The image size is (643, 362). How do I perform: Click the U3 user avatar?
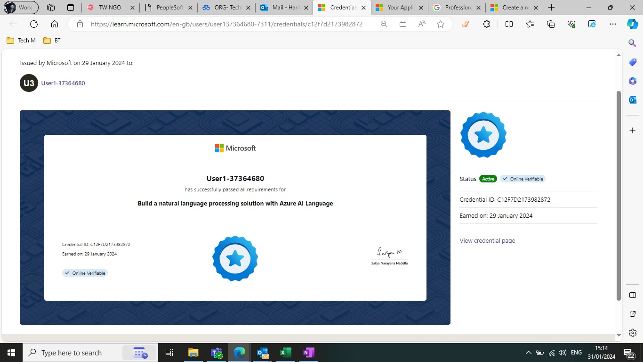pyautogui.click(x=29, y=83)
